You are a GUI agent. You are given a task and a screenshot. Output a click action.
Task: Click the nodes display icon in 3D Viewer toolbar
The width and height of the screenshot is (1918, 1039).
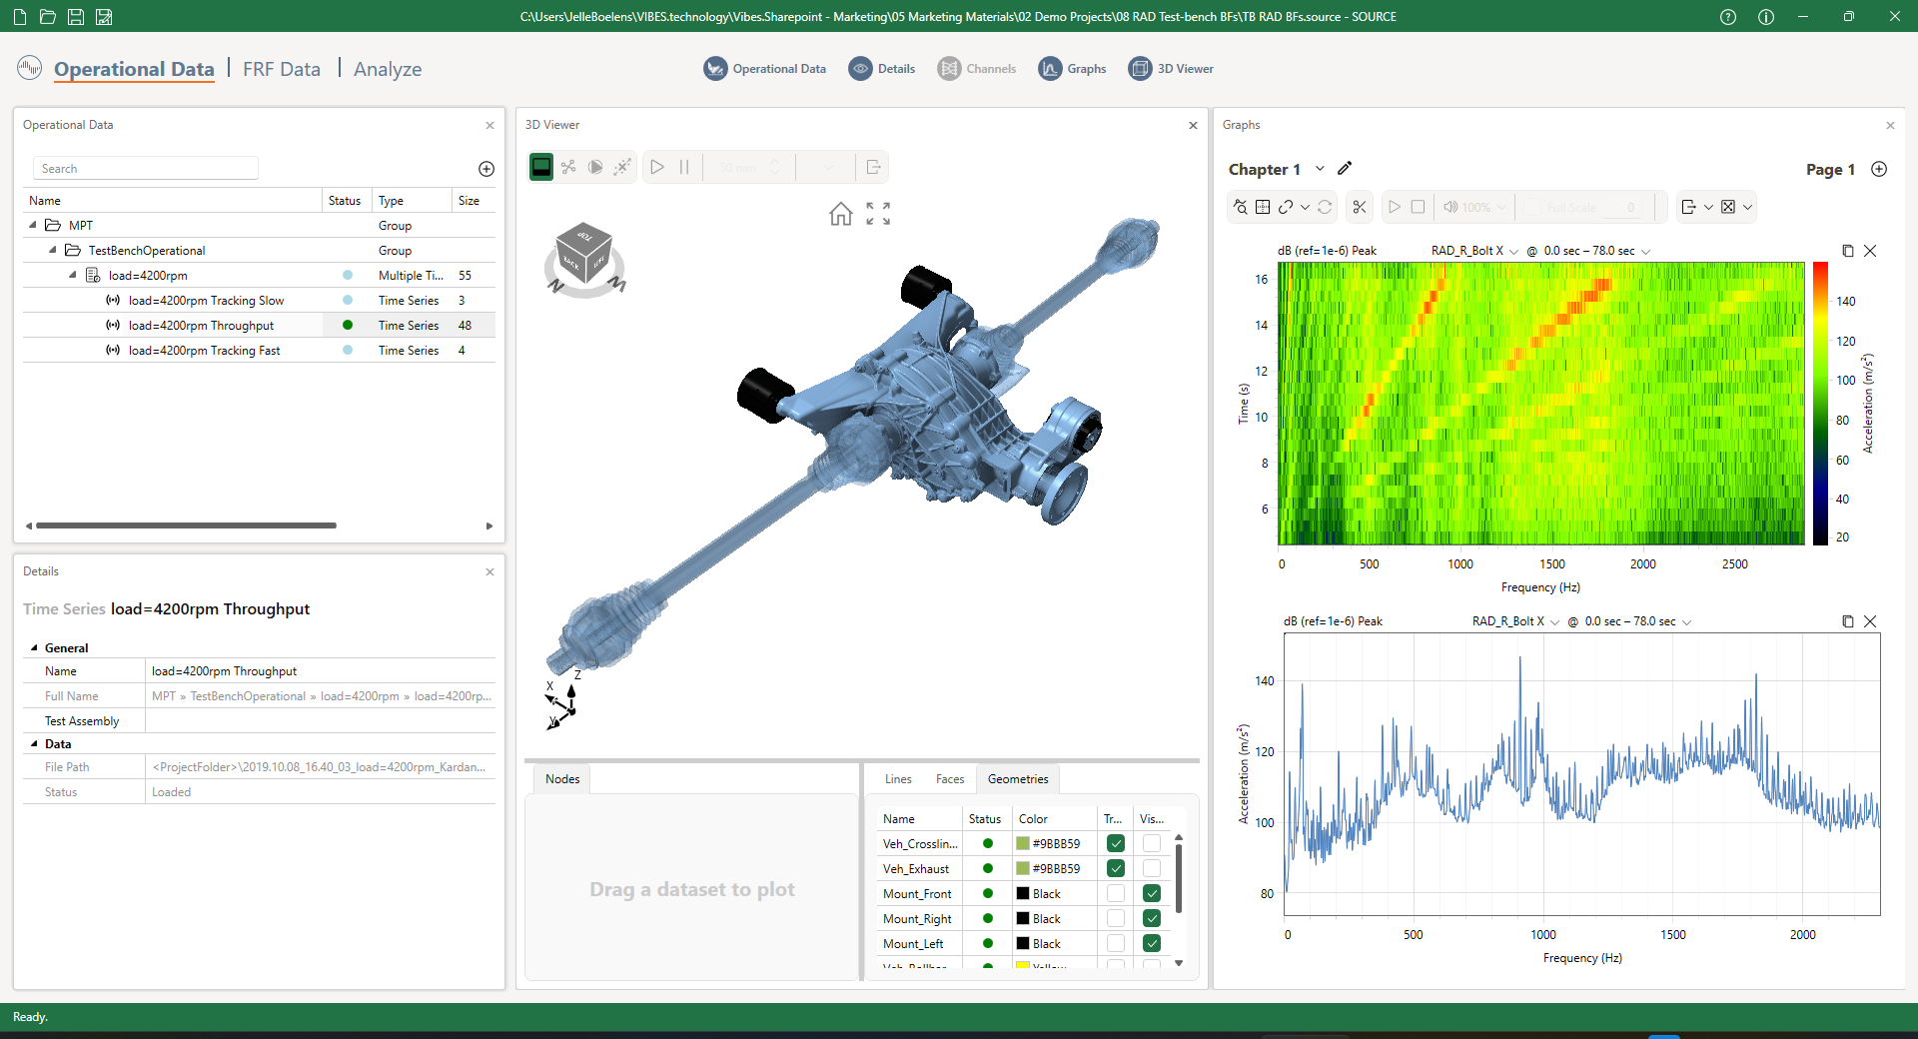[x=568, y=167]
